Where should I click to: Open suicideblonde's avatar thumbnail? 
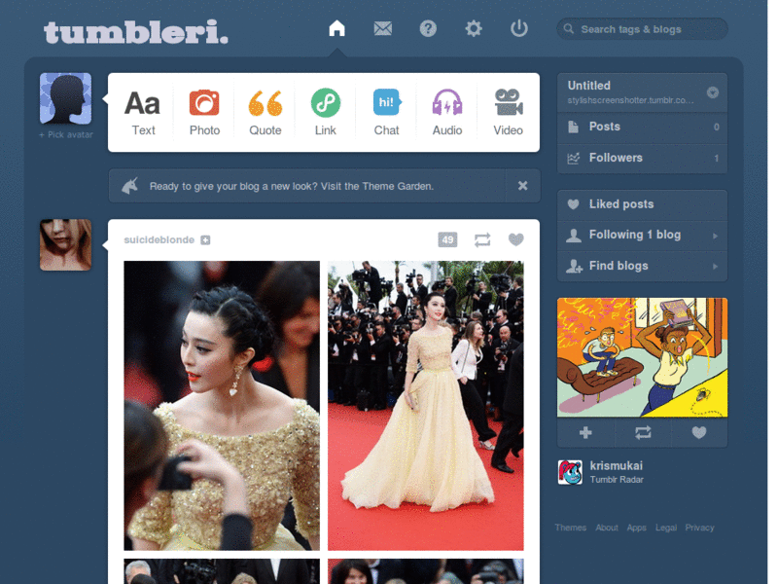[x=65, y=245]
